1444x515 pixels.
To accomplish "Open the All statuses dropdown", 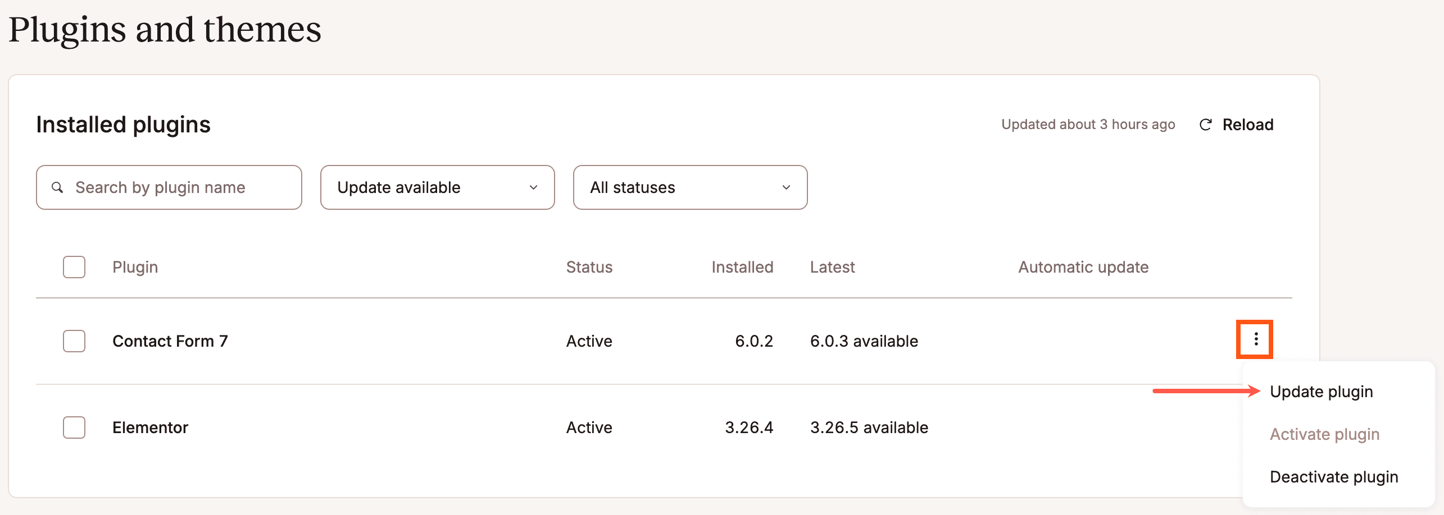I will tap(690, 187).
